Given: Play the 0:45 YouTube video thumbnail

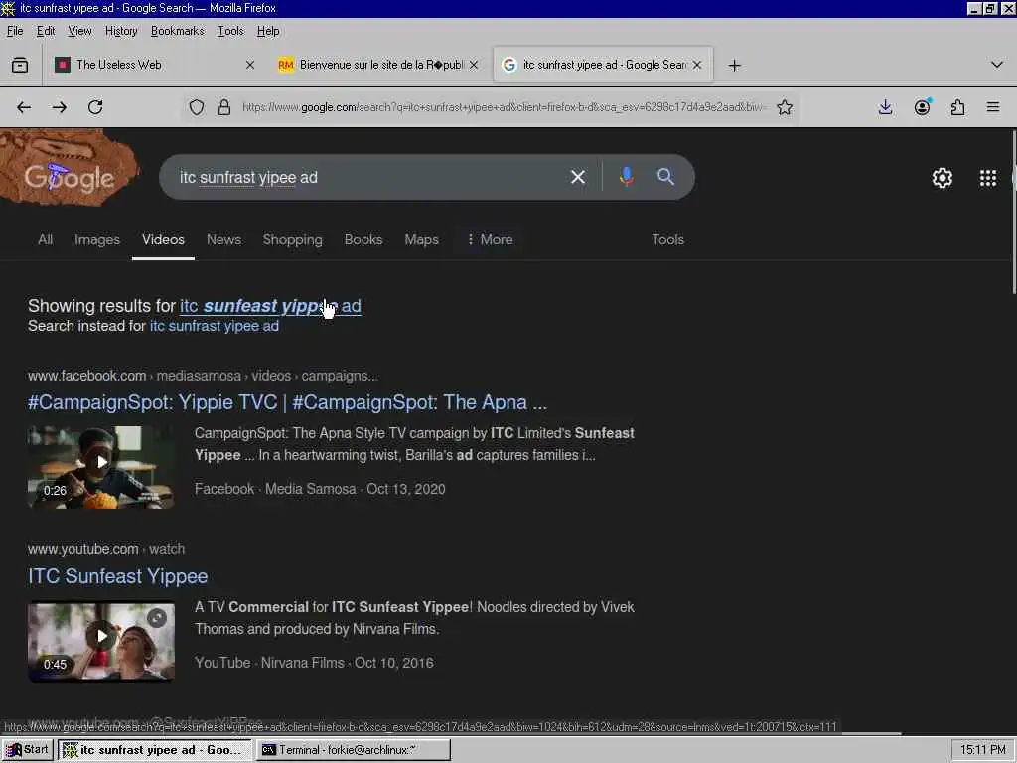Looking at the screenshot, I should [x=101, y=641].
